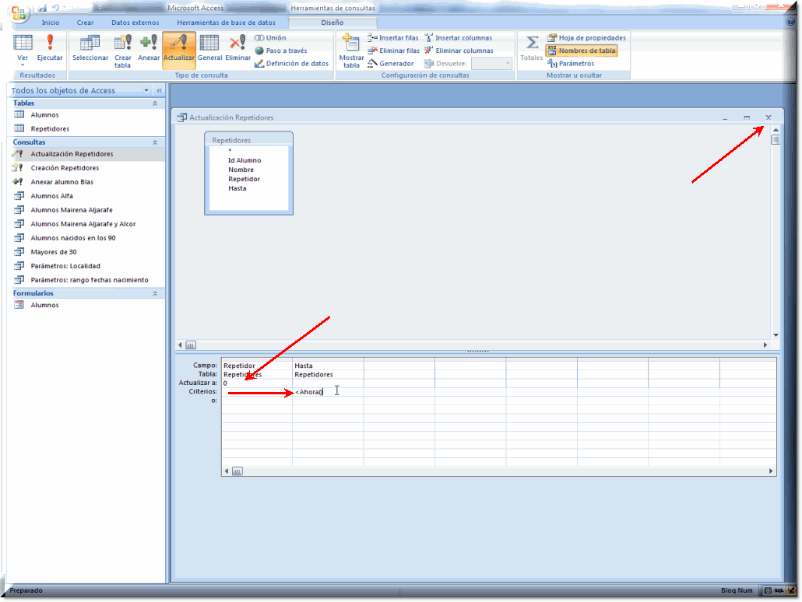Switch to the Datos externos tab
This screenshot has height=602, width=802.
pyautogui.click(x=135, y=23)
